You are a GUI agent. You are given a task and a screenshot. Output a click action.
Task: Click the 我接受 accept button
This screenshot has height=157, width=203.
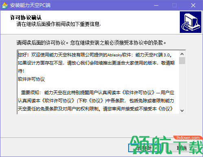click(x=144, y=148)
